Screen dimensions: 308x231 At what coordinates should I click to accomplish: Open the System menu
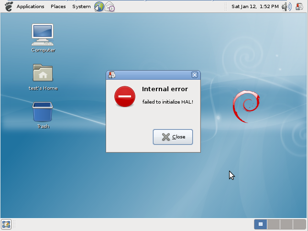click(81, 7)
